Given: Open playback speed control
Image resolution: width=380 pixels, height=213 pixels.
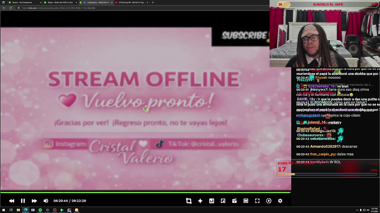Looking at the screenshot, I should (269, 201).
